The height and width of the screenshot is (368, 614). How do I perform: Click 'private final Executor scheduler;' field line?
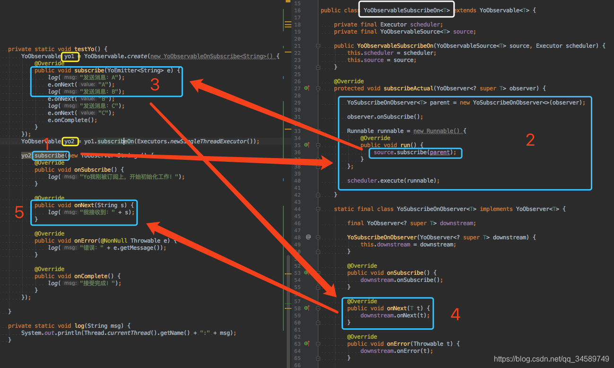click(388, 25)
